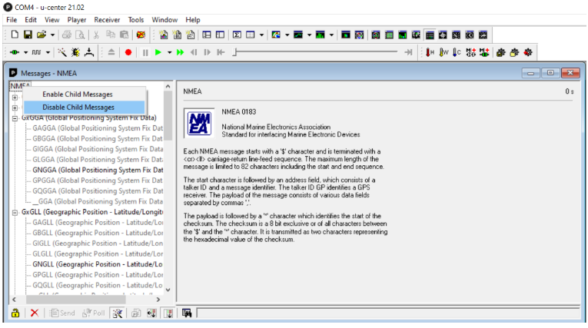Click the binoculars icon in bottom bar

click(187, 313)
